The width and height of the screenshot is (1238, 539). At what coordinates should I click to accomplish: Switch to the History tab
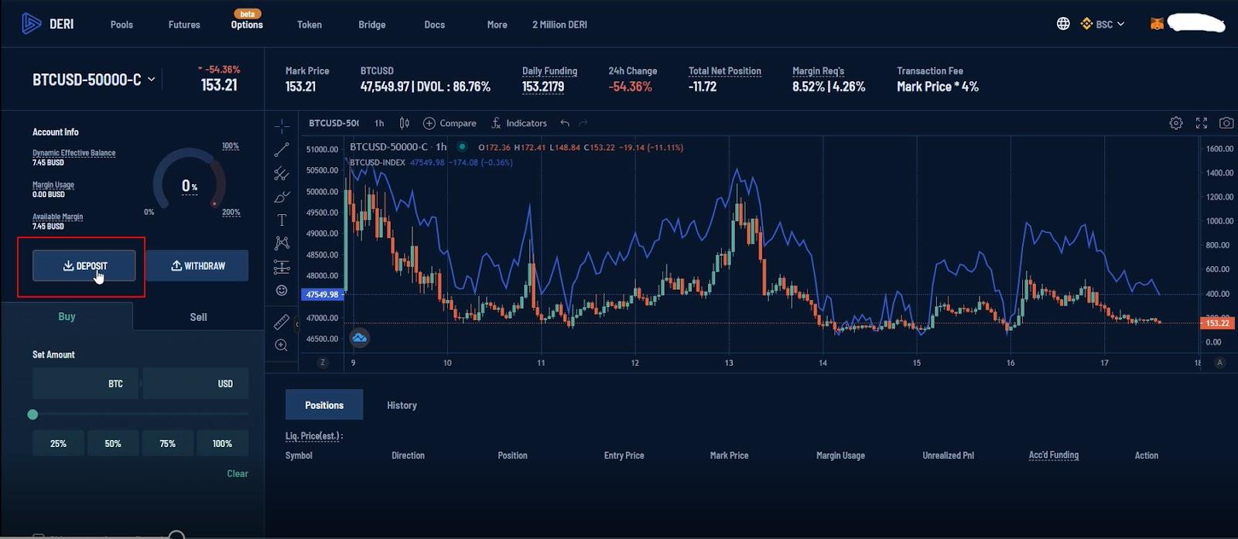click(402, 405)
